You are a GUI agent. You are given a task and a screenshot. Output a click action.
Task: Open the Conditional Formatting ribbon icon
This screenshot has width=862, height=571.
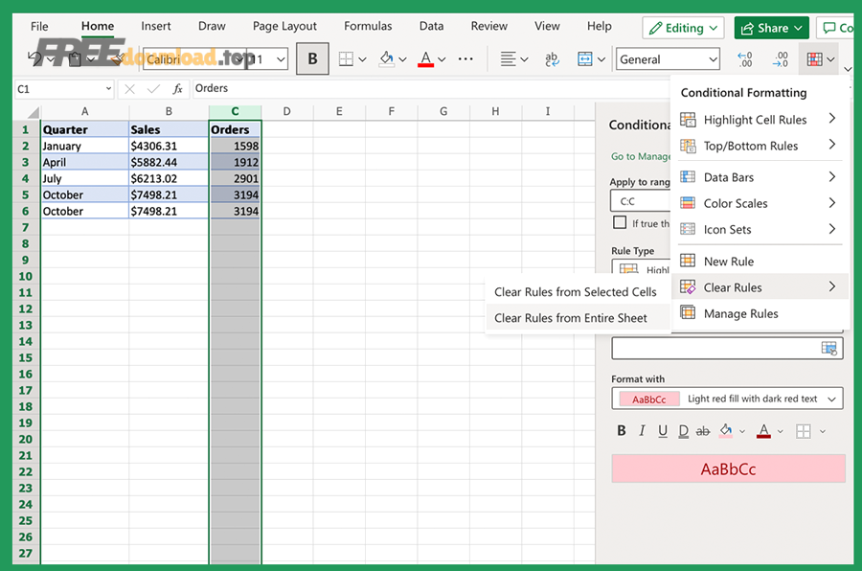[814, 58]
